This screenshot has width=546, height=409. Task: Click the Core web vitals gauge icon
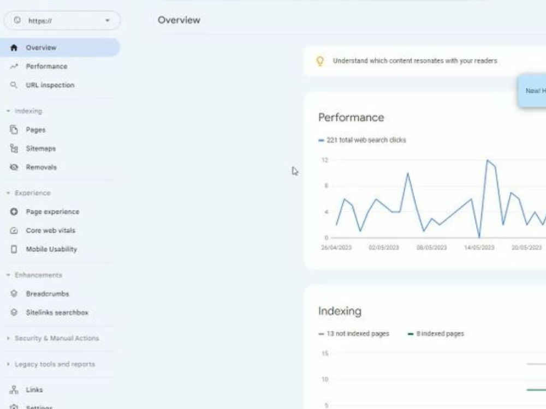pyautogui.click(x=14, y=231)
